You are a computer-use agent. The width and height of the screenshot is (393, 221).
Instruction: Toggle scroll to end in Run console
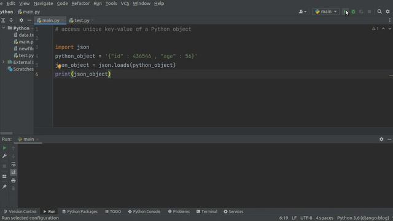tap(14, 172)
